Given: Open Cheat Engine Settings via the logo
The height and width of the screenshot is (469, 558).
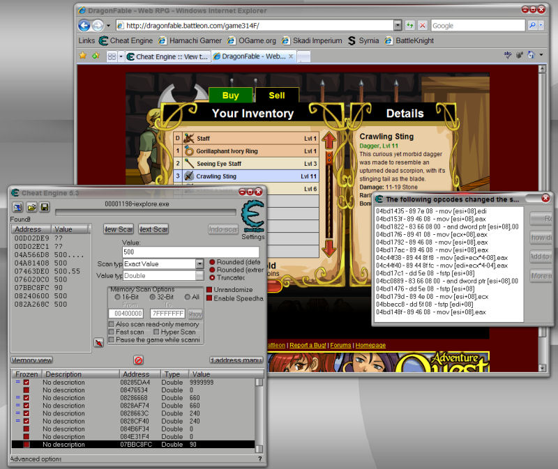Looking at the screenshot, I should pos(252,216).
